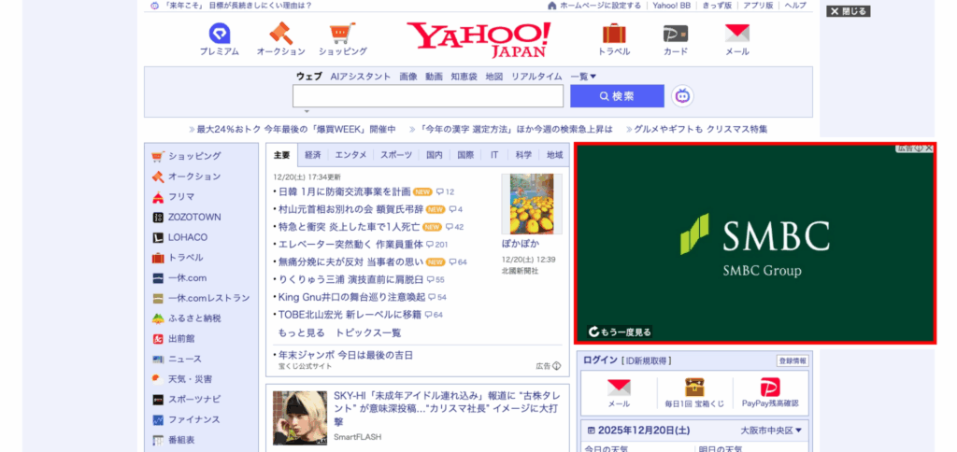Open the PayPay balance check icon
Screen dimensions: 957x452
point(769,388)
